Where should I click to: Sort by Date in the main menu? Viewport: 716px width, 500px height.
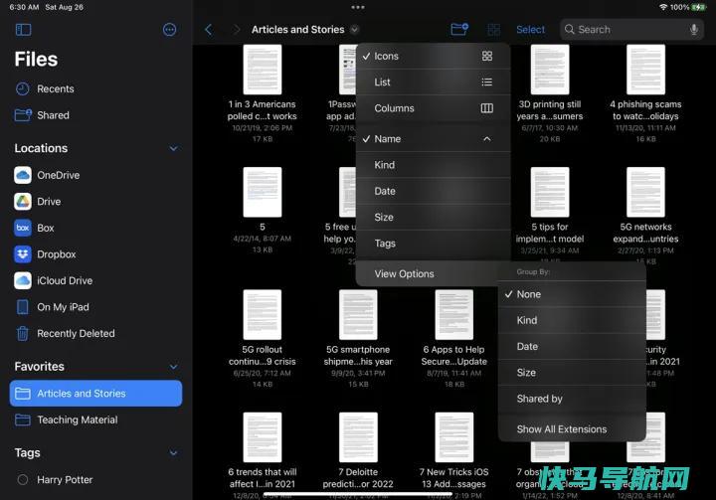tap(433, 191)
